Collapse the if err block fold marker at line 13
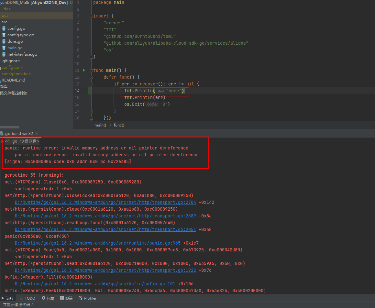Viewport: 375px width, 308px height. (x=91, y=84)
